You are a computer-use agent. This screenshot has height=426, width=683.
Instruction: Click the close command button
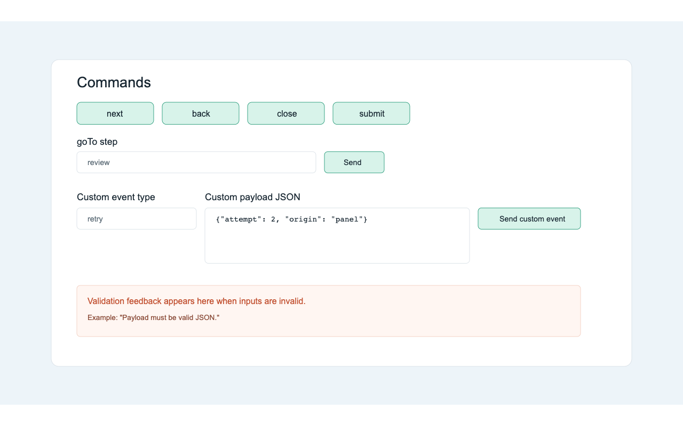[286, 113]
